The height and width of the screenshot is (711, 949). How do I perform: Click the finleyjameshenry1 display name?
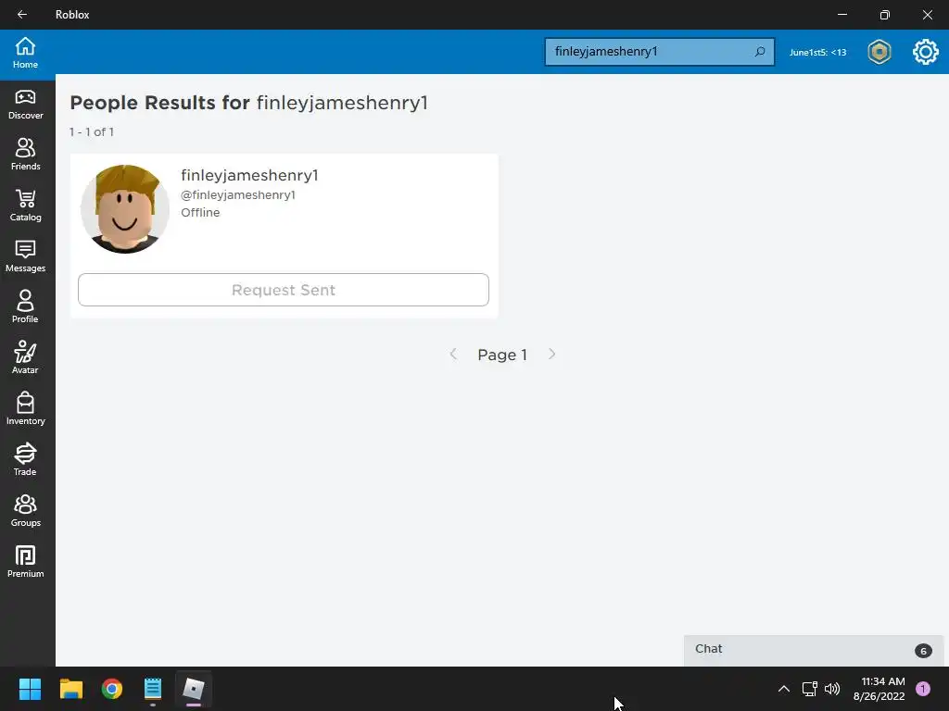pyautogui.click(x=249, y=175)
